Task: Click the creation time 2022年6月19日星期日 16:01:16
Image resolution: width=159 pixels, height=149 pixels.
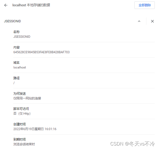Action: coord(35,129)
